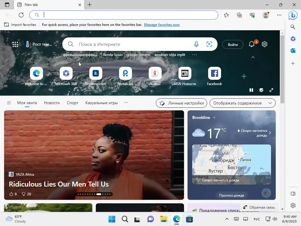Open Outlook icon in sidebar

click(293, 51)
